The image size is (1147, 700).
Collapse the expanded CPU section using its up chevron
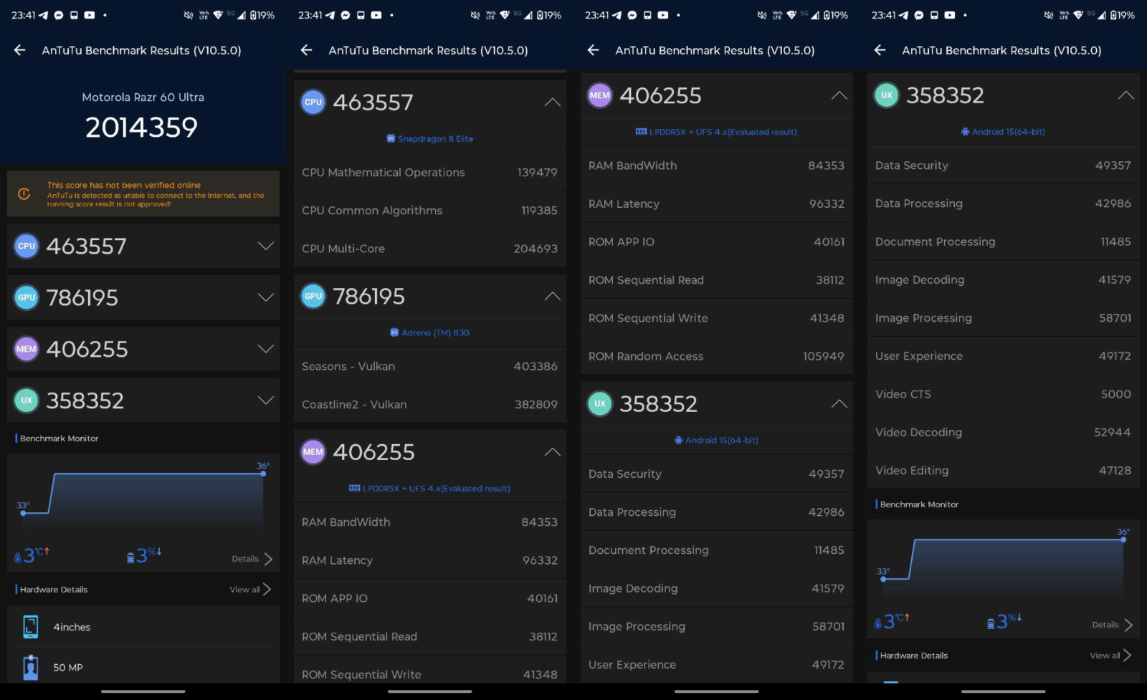[x=552, y=102]
